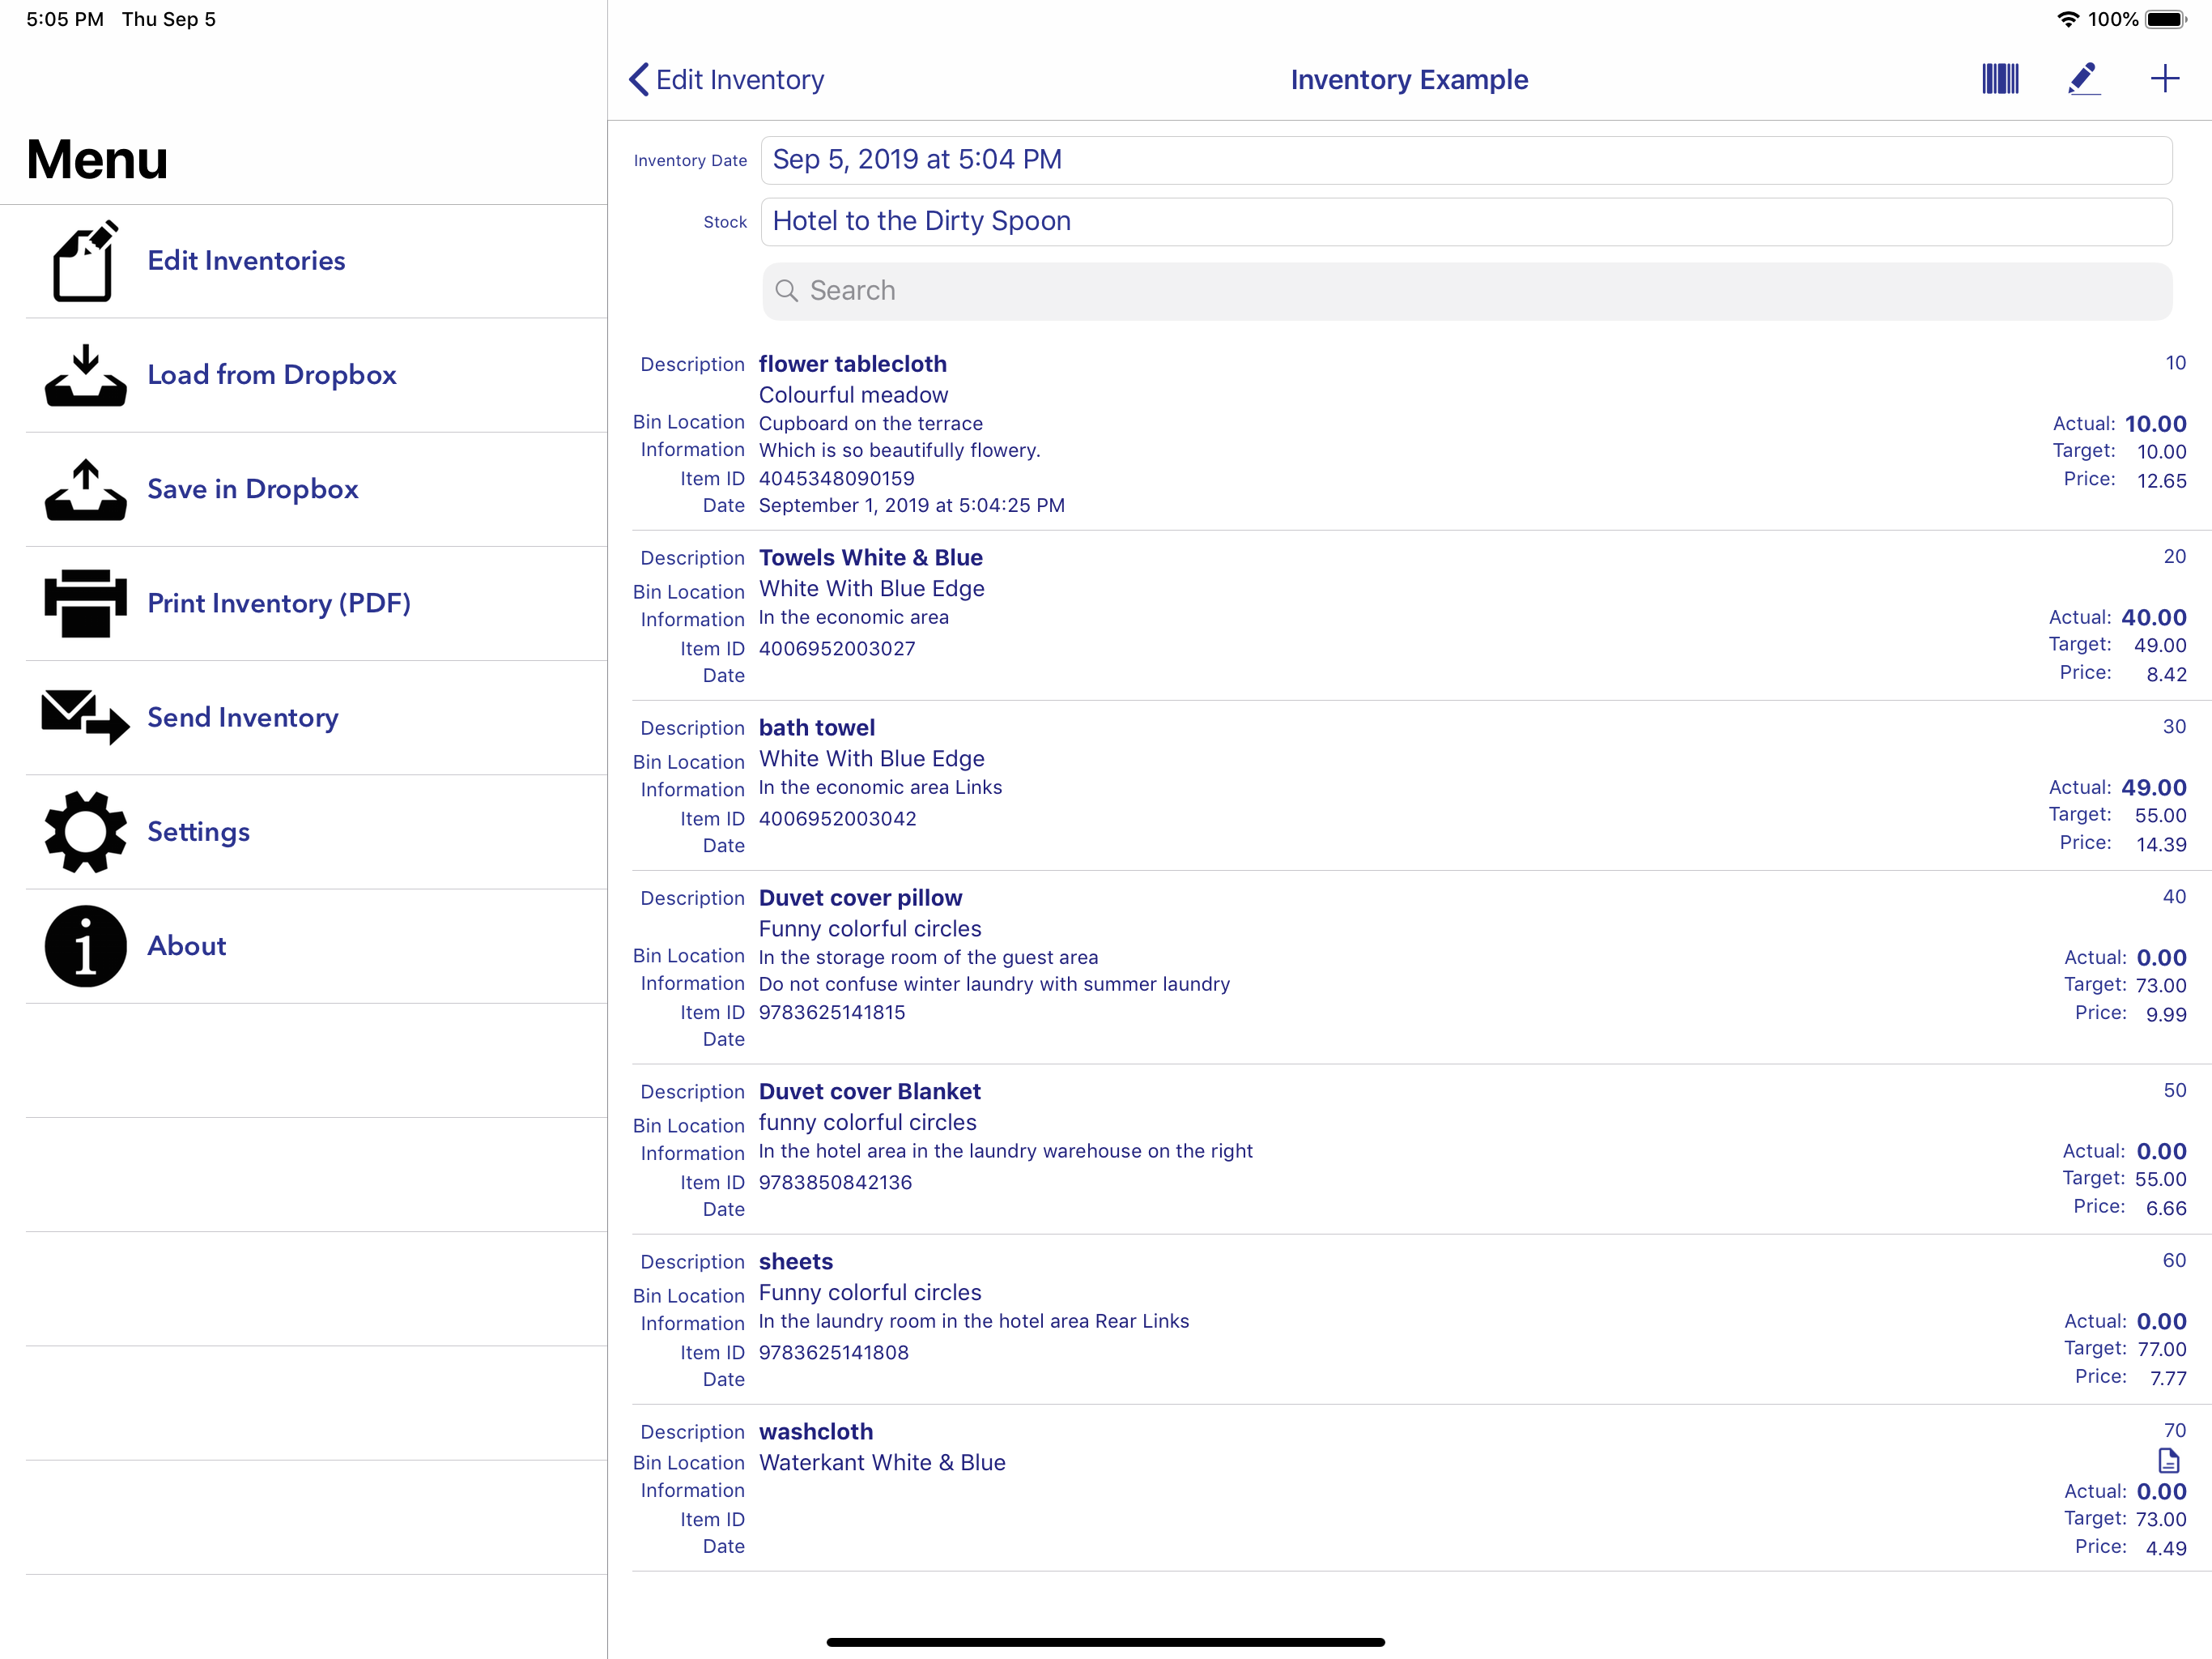Click the Load from Dropbox download icon

(86, 375)
